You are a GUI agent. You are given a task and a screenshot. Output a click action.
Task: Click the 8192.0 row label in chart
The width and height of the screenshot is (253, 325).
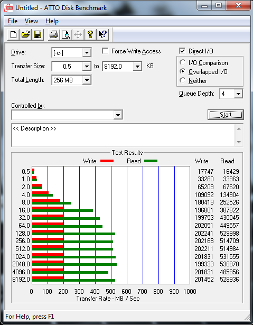[21, 280]
